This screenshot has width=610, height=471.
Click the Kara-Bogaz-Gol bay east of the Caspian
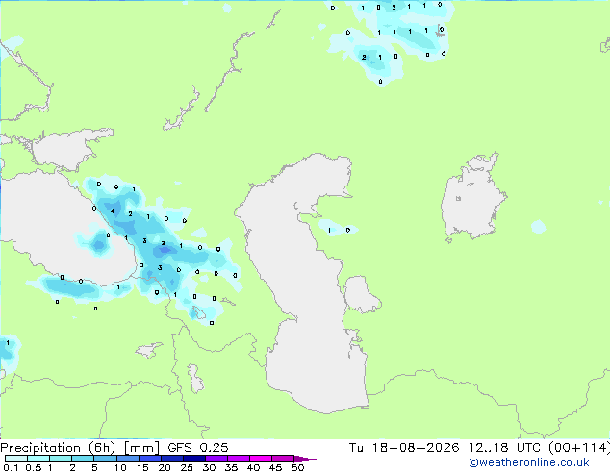pos(361,294)
